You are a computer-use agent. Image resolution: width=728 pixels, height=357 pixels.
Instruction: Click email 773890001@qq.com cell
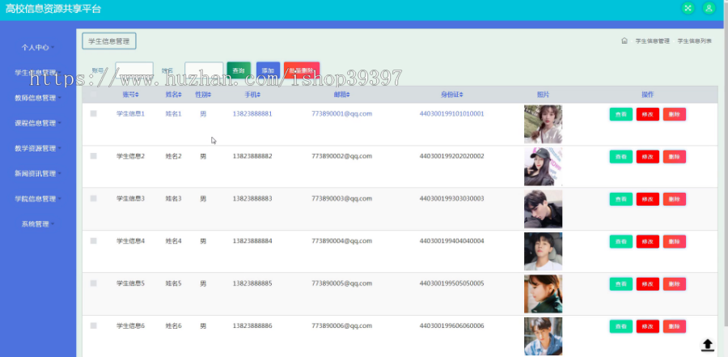pos(341,113)
